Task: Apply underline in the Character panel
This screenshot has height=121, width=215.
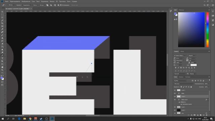Action: tap(192, 68)
